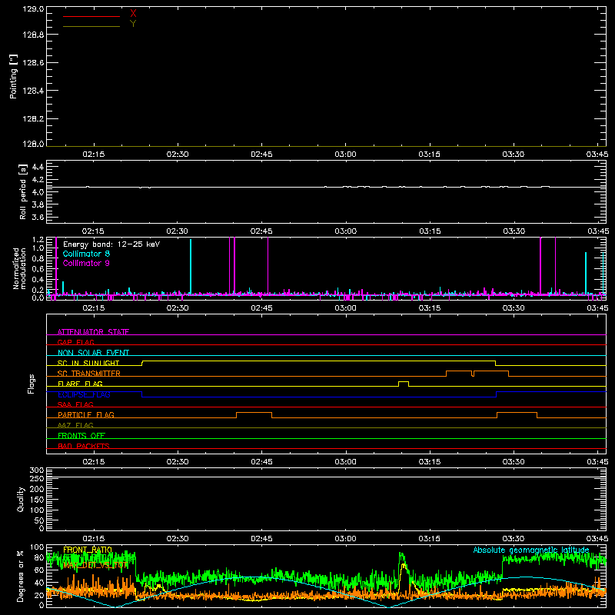This screenshot has height=615, width=615.
Task: Click the 03:45 time label under Pointing plot
Action: point(597,155)
